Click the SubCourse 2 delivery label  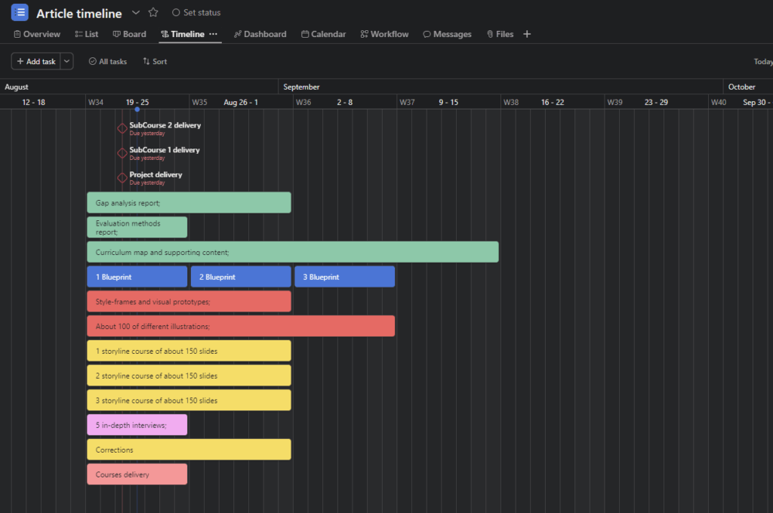165,125
